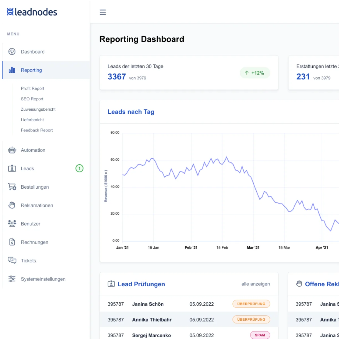Viewport: 339px width, 339px height.
Task: Open Rechnungen menu item
Action: tap(46, 242)
